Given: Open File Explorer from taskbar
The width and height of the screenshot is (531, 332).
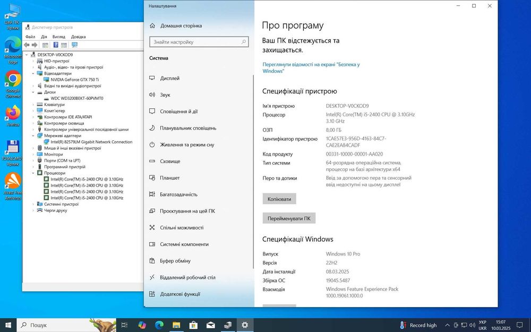Looking at the screenshot, I should pyautogui.click(x=176, y=325).
